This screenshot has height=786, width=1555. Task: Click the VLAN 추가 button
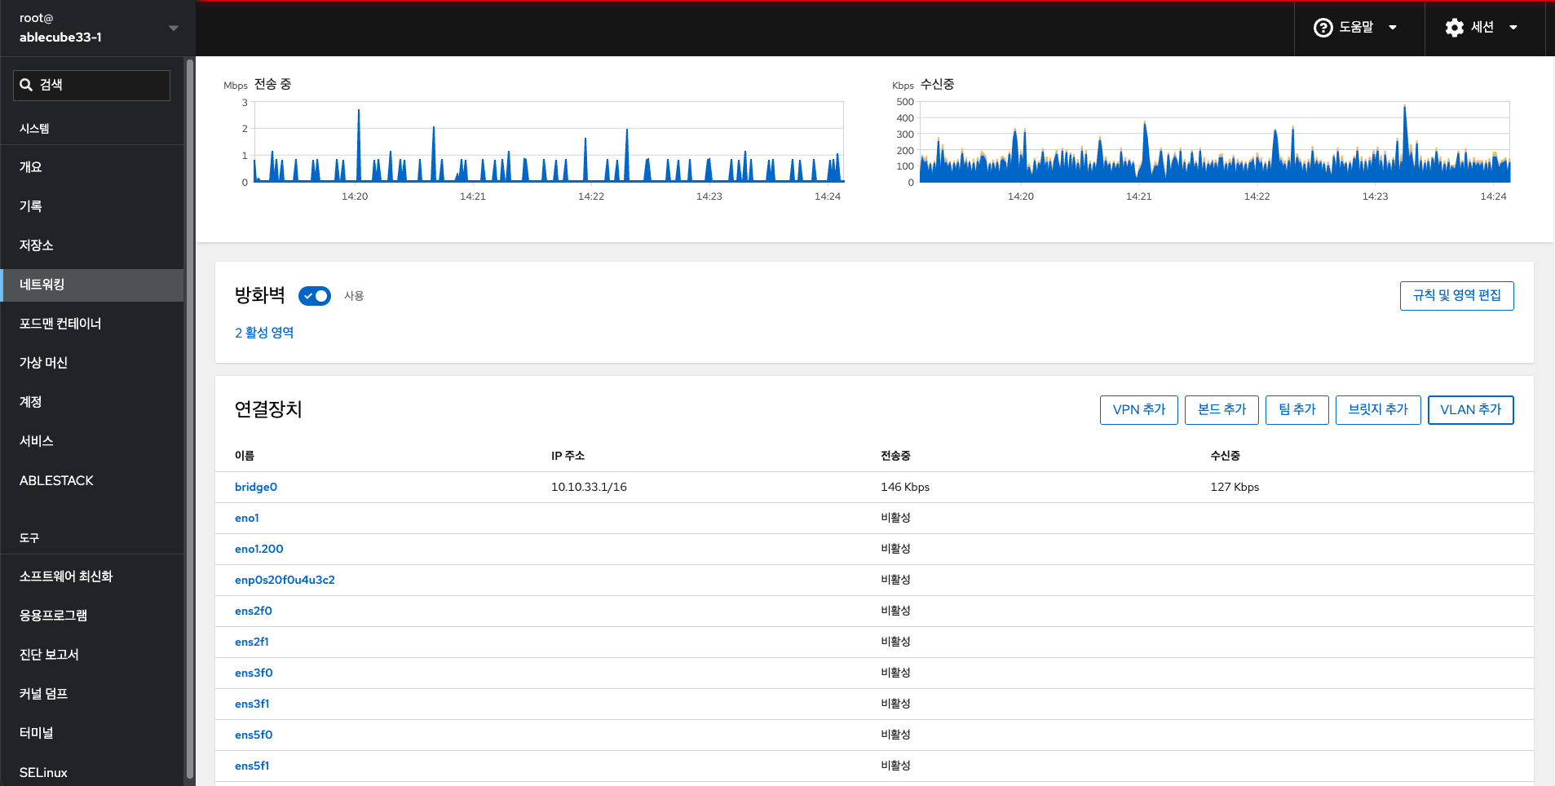point(1470,410)
